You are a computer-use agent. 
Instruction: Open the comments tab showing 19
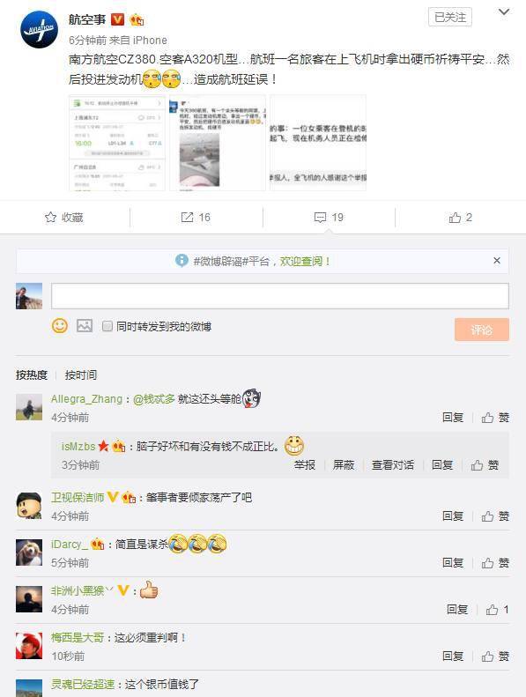click(329, 217)
